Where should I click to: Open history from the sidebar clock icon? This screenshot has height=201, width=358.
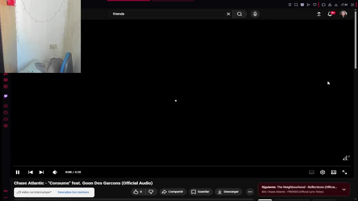pos(6,113)
